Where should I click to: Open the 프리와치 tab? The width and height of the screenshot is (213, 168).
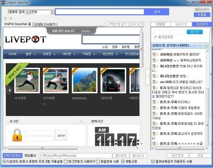click(202, 24)
